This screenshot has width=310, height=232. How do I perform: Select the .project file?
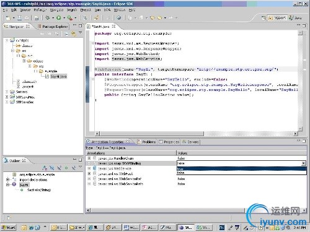click(x=28, y=87)
